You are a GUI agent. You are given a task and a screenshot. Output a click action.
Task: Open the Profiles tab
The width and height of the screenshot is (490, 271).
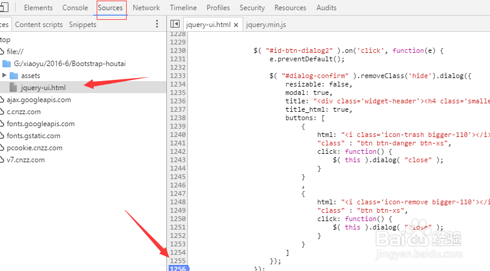pos(218,8)
